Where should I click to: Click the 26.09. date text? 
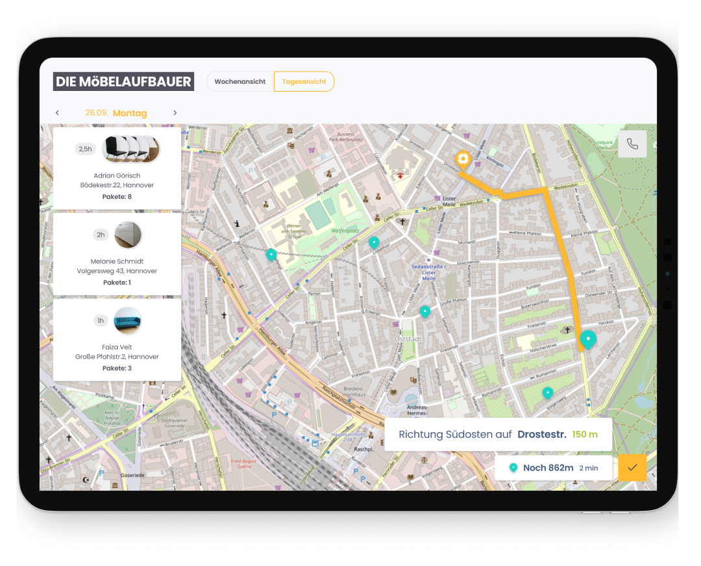click(97, 113)
